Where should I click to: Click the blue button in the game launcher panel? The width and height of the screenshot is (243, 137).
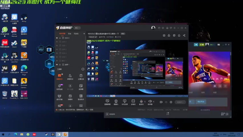201,102
